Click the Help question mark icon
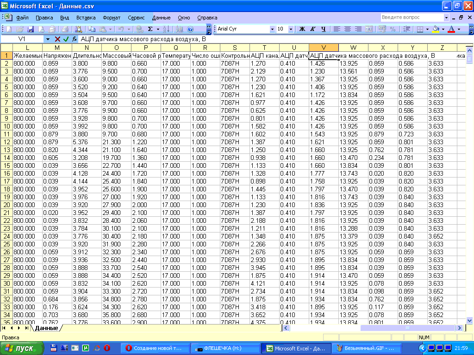 [x=190, y=29]
